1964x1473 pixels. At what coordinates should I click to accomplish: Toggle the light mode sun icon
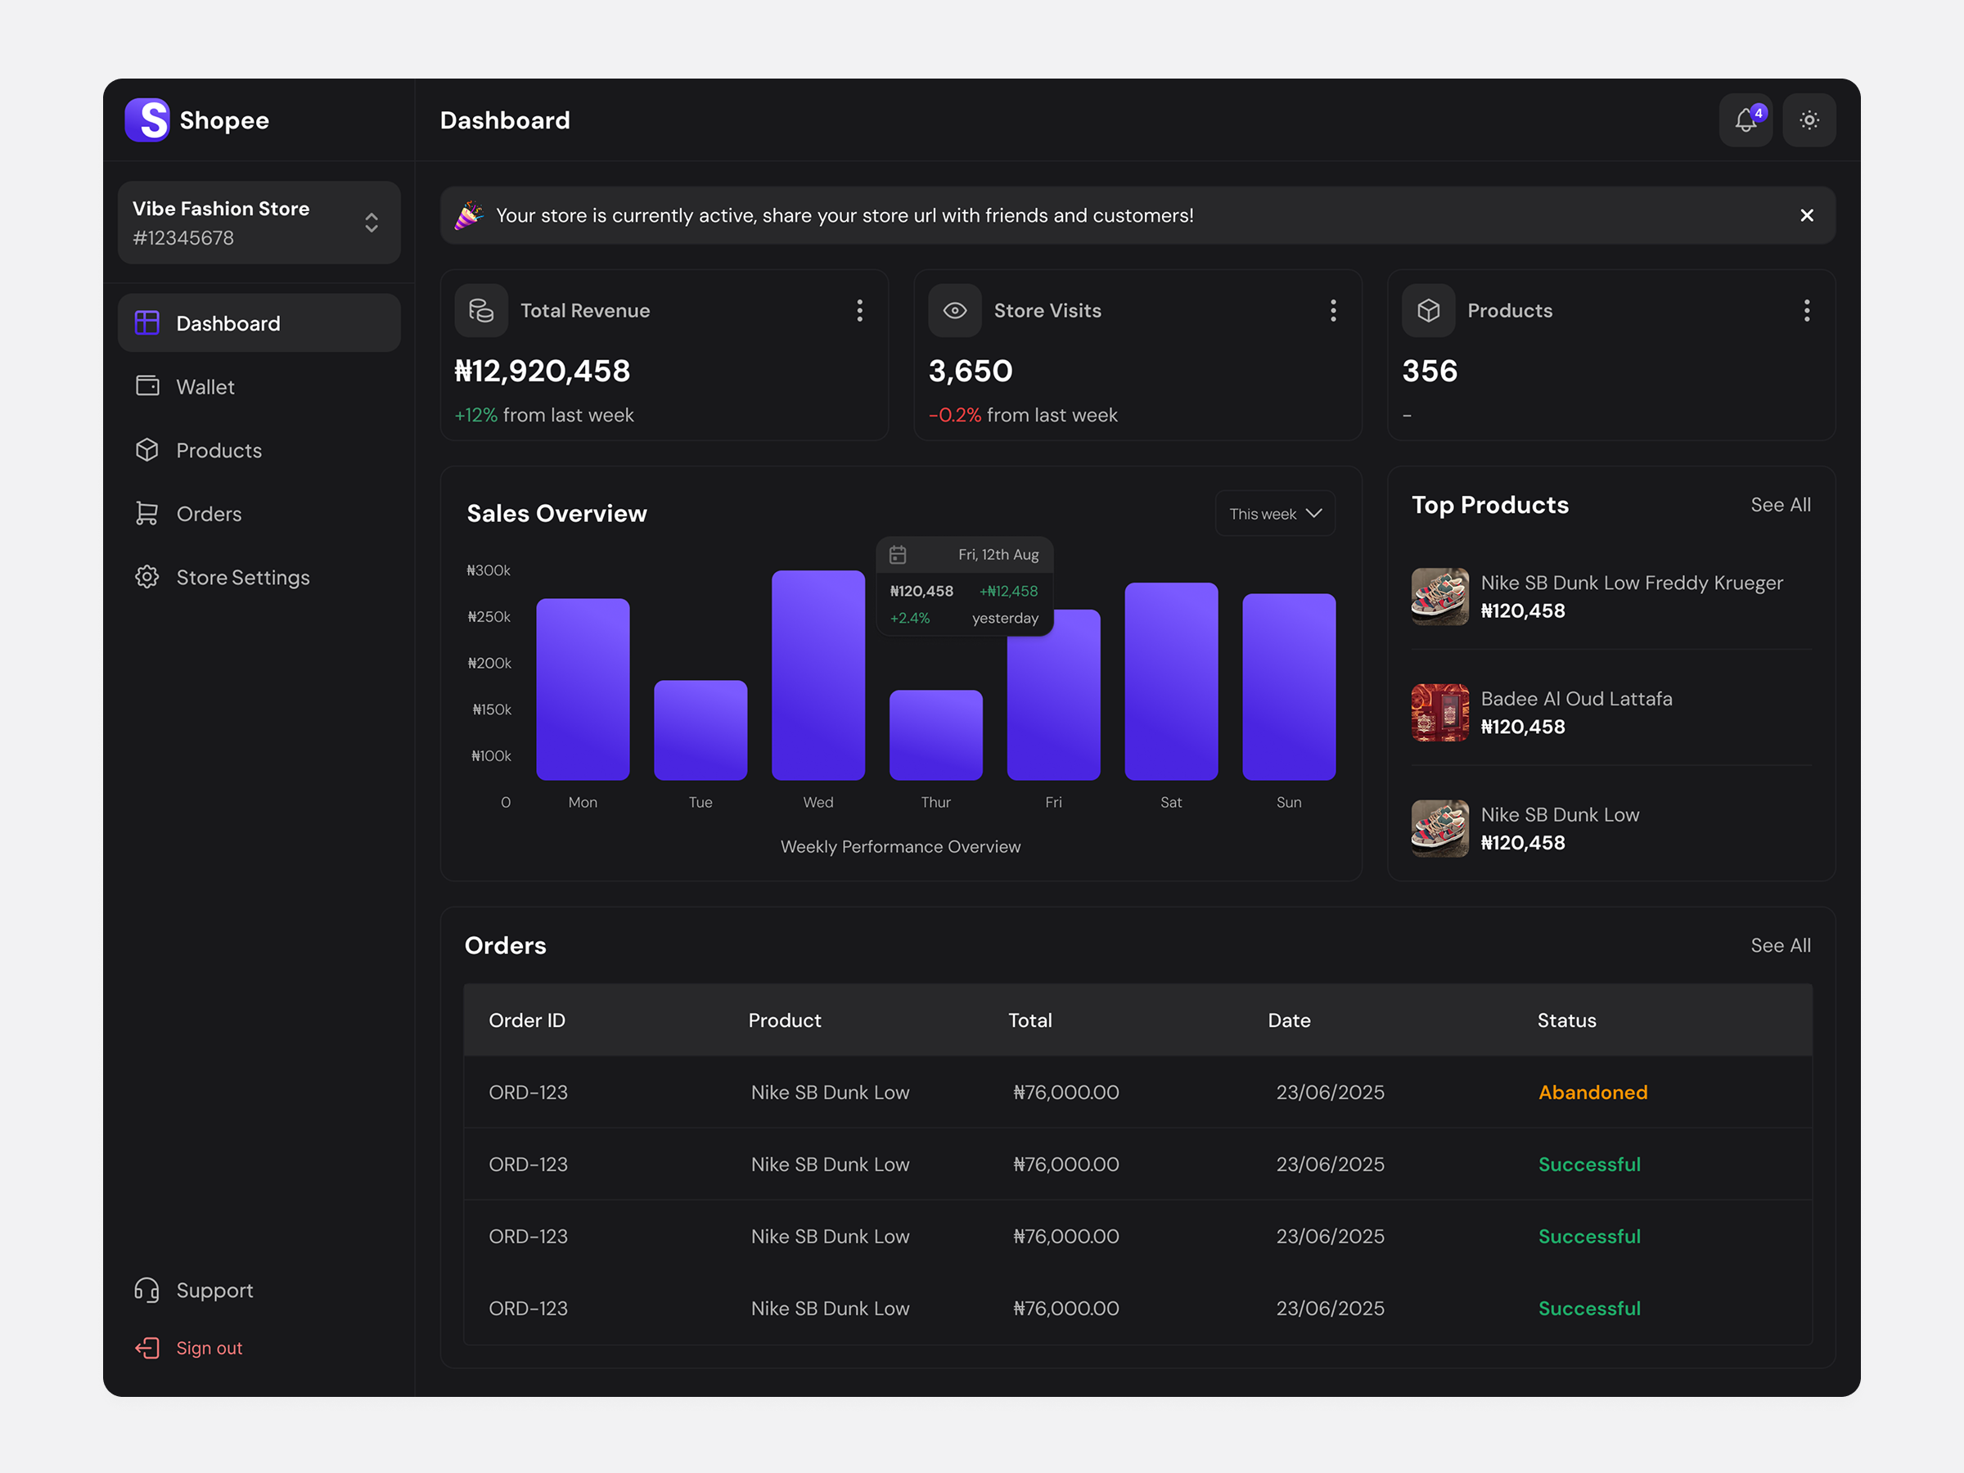pyautogui.click(x=1809, y=119)
